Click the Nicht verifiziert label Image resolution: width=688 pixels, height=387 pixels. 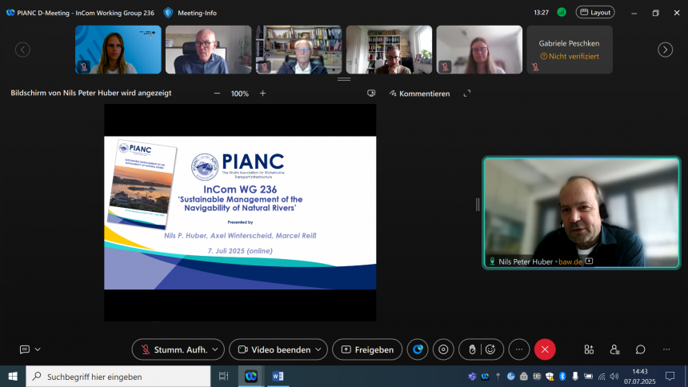(x=570, y=56)
